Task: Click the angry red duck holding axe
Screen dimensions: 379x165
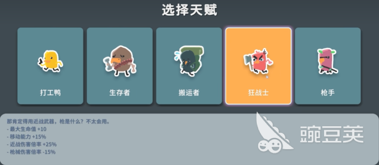Action: (x=258, y=61)
